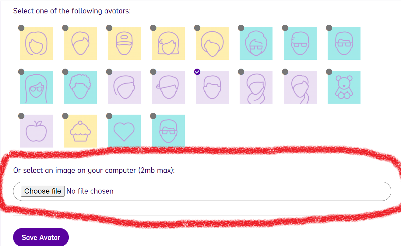Select the teddy bear avatar
401x246 pixels.
pyautogui.click(x=344, y=87)
